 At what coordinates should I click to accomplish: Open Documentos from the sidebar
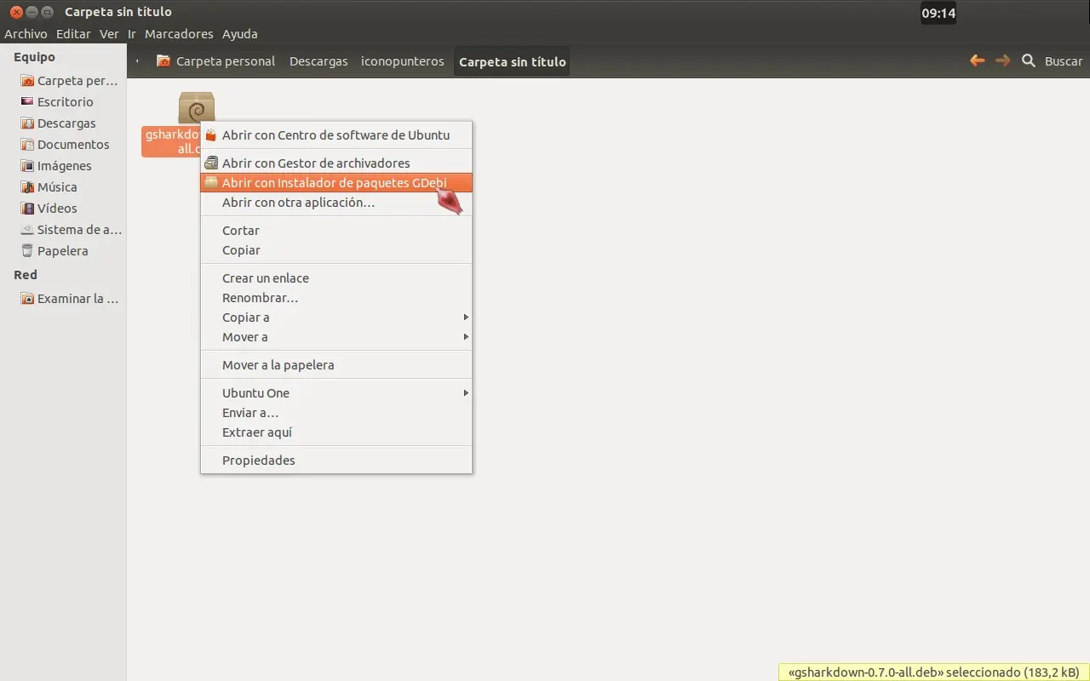73,145
